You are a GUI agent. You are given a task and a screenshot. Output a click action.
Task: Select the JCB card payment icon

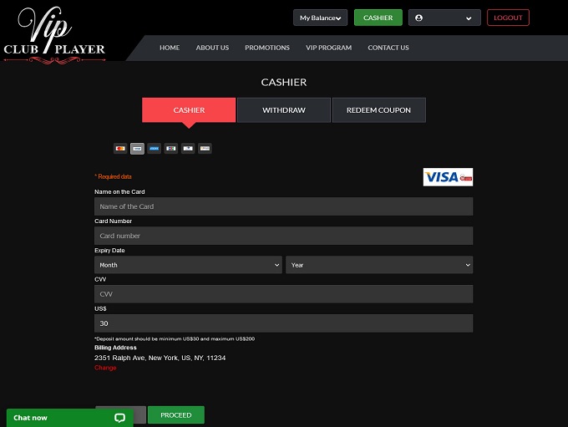[171, 149]
